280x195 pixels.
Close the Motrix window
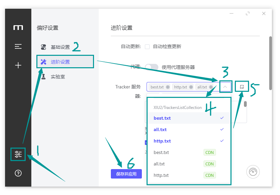pyautogui.click(x=264, y=13)
